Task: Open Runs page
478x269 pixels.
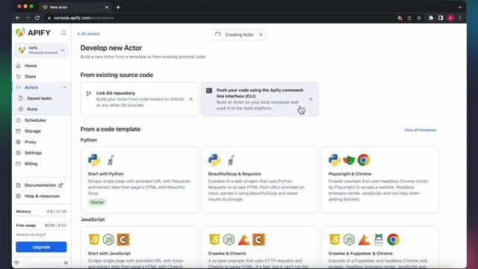Action: pyautogui.click(x=32, y=109)
